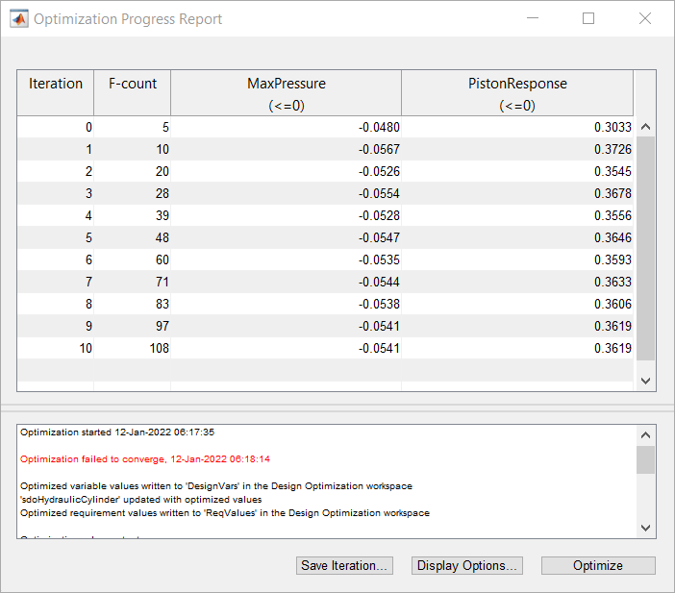Click the iteration table scrollbar thumb
The width and height of the screenshot is (675, 593).
(x=645, y=248)
